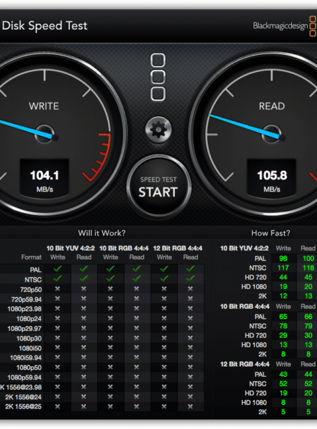The height and width of the screenshot is (429, 317).
Task: Click the 10 Bit YUV 4:2:2 column header
Action: pyautogui.click(x=71, y=248)
